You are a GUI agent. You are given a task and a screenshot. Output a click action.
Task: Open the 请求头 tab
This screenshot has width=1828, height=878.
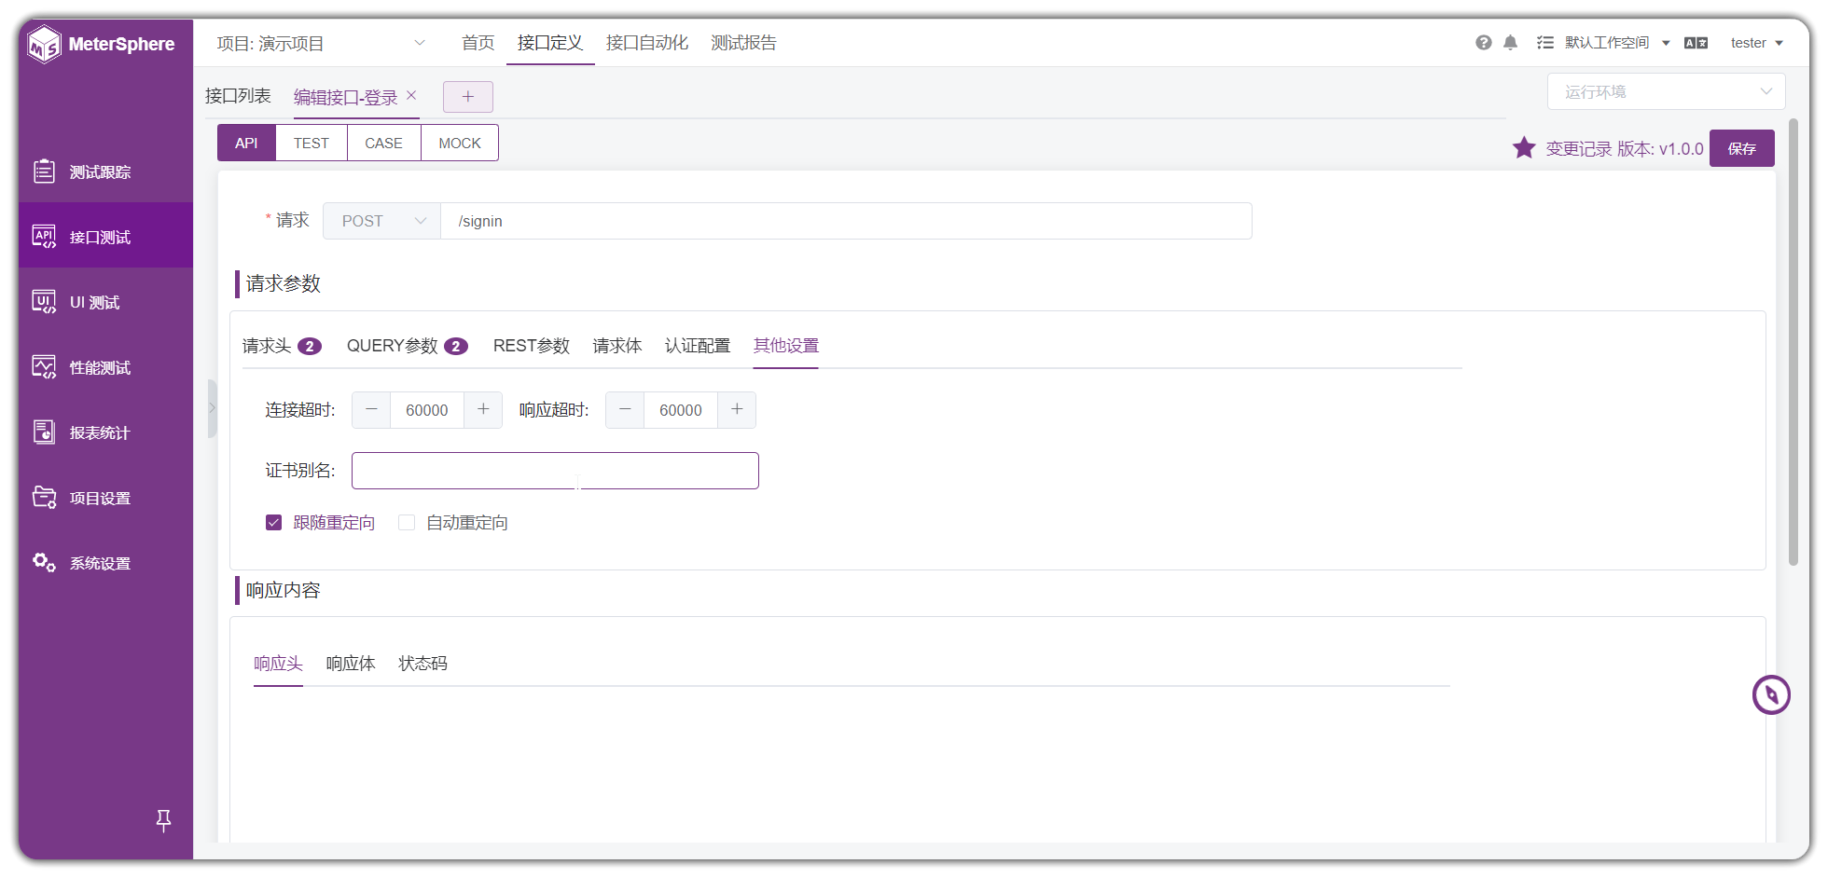282,346
